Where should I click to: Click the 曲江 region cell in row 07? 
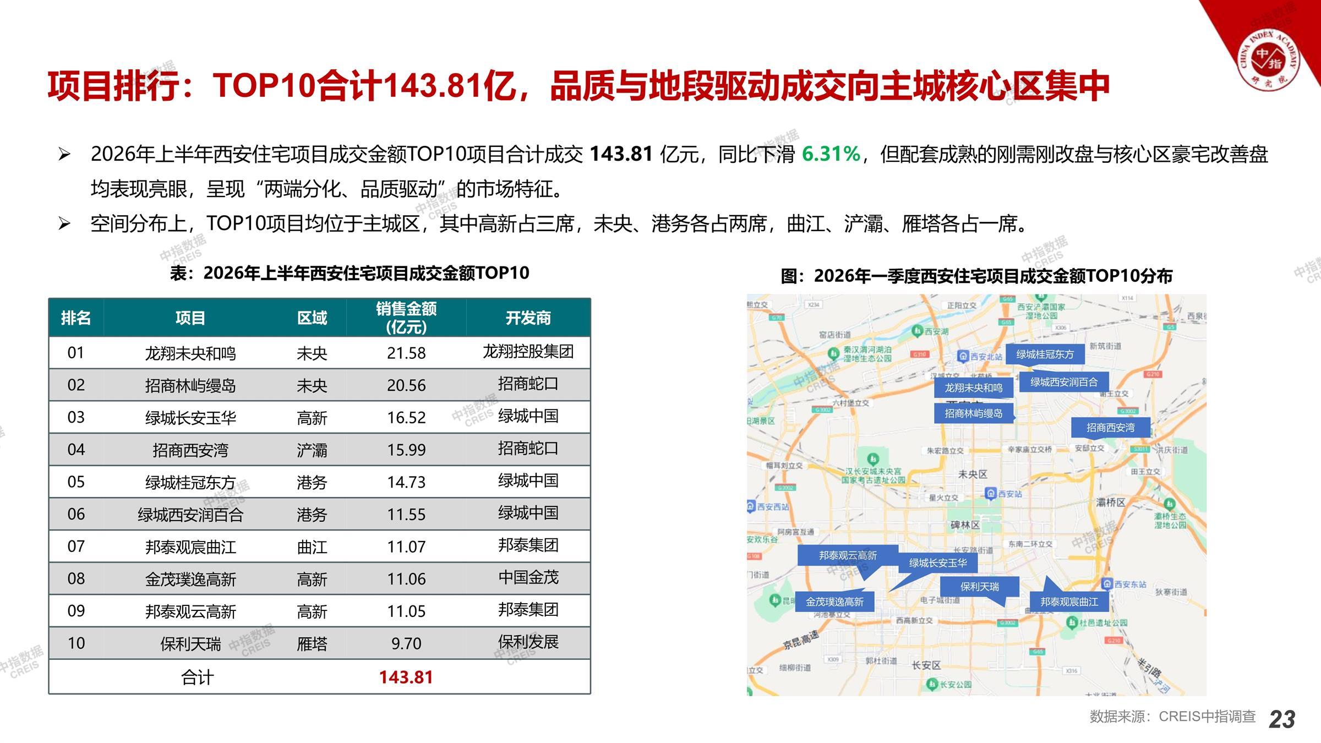tap(312, 547)
